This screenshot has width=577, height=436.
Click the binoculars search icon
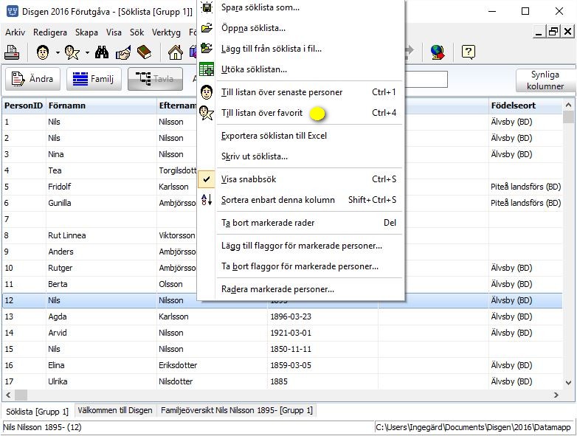[102, 52]
